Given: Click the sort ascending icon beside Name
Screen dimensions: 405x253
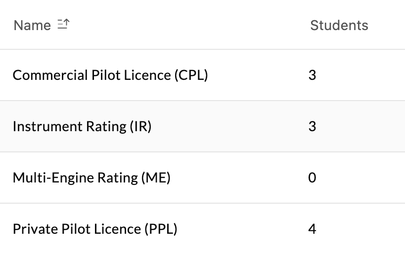Looking at the screenshot, I should pos(63,24).
